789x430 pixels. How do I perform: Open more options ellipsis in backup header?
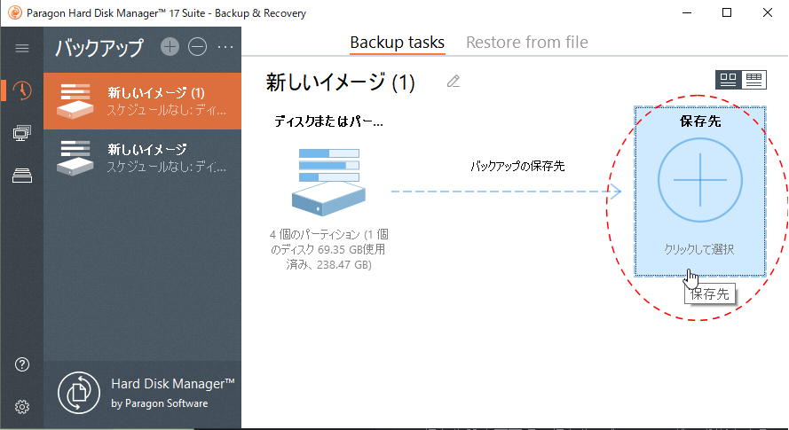pos(225,47)
